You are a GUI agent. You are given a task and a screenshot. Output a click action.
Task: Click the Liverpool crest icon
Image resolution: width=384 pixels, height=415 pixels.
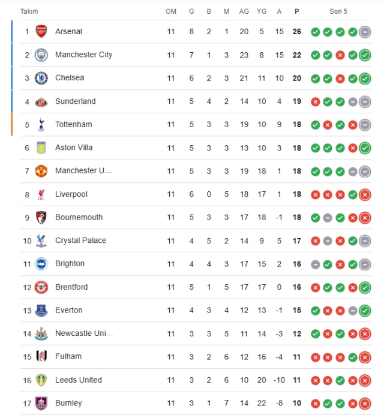41,194
